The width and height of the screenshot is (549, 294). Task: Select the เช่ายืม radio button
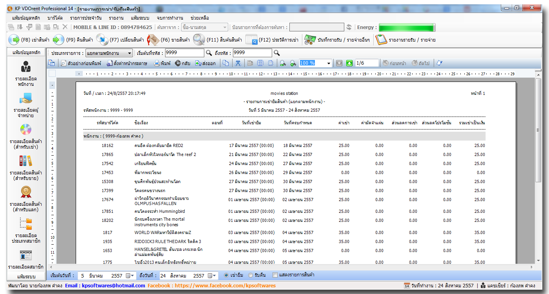click(226, 275)
